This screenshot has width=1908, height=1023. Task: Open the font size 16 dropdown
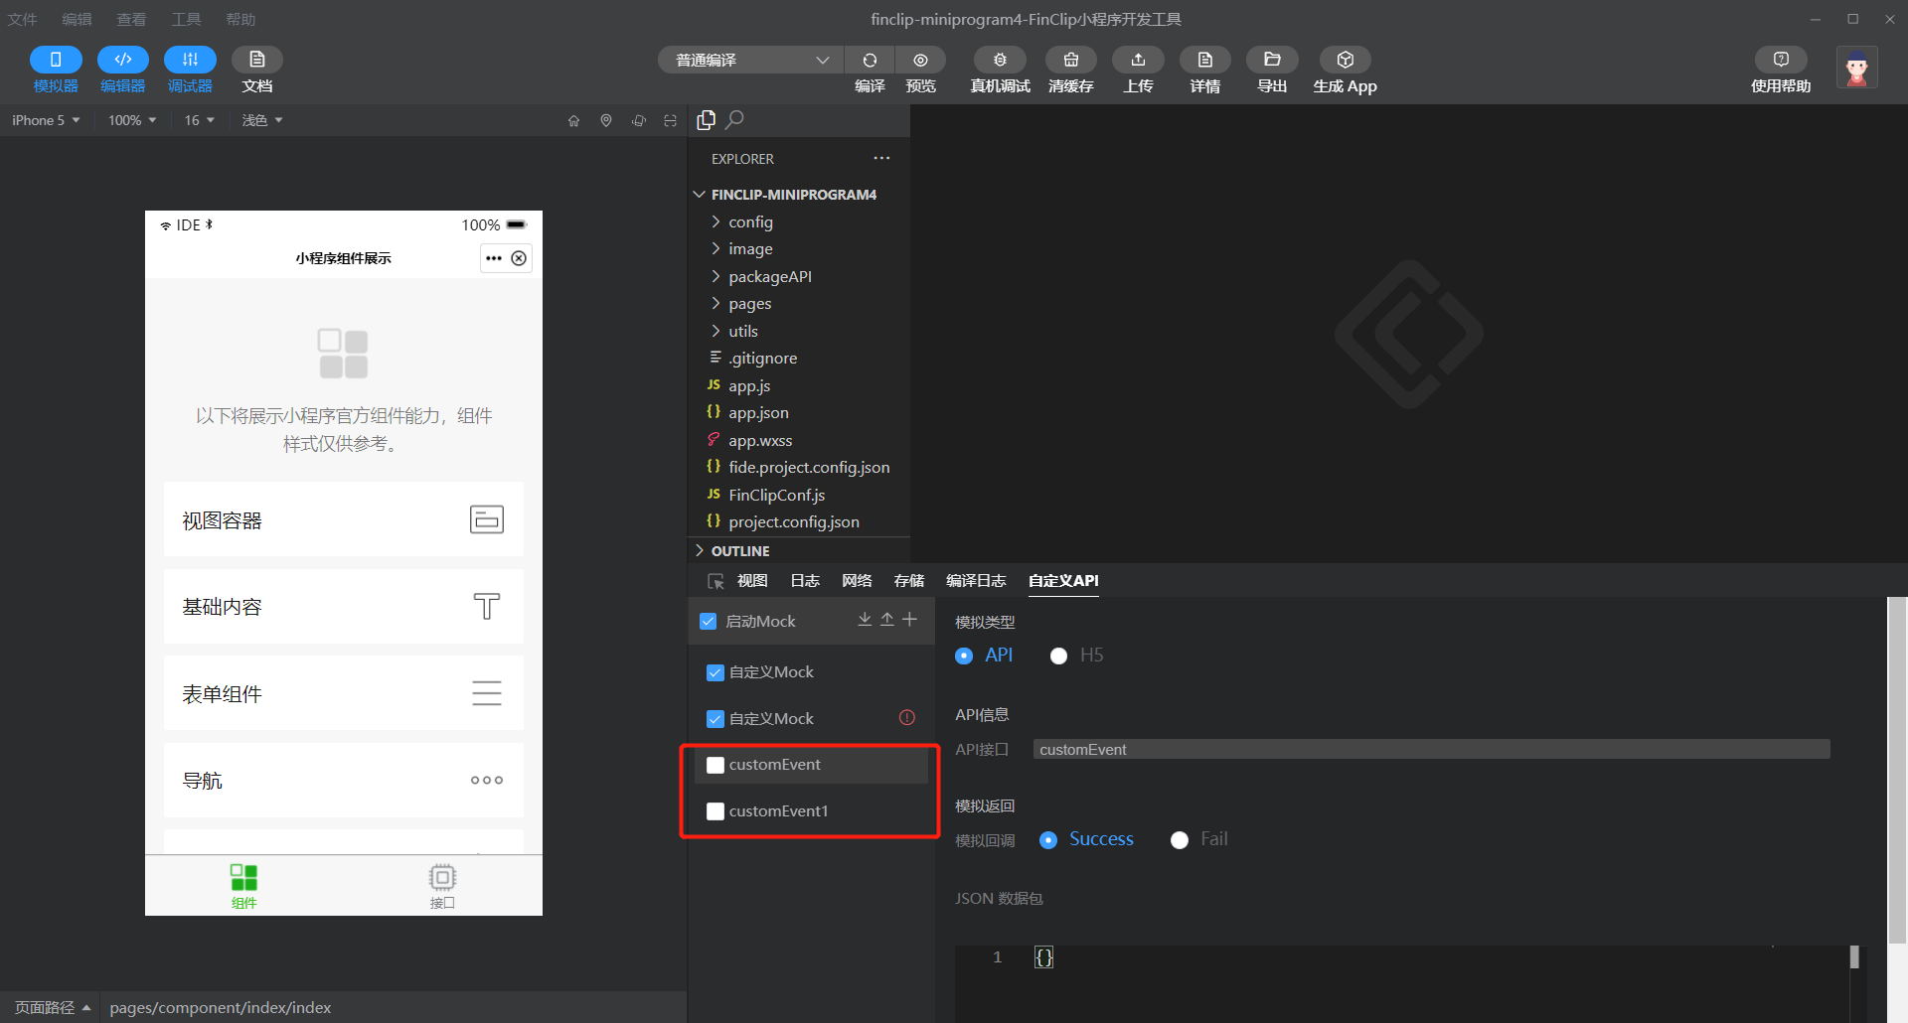(x=199, y=120)
